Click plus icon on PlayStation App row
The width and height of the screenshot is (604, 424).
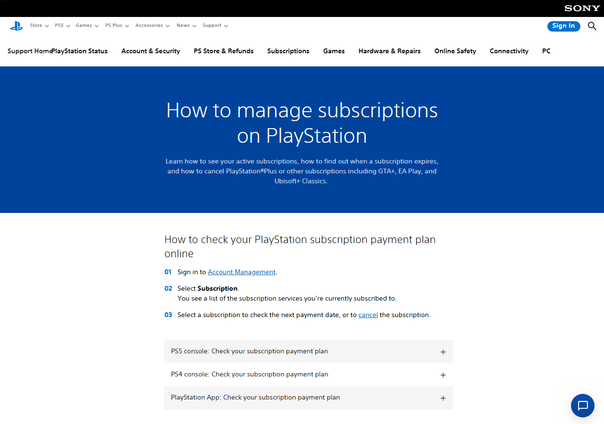443,398
